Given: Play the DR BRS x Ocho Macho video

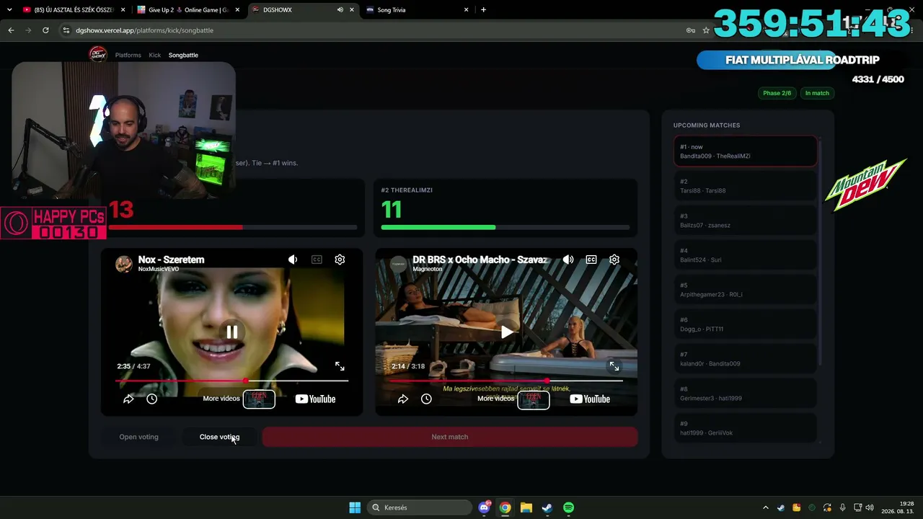Looking at the screenshot, I should coord(507,332).
